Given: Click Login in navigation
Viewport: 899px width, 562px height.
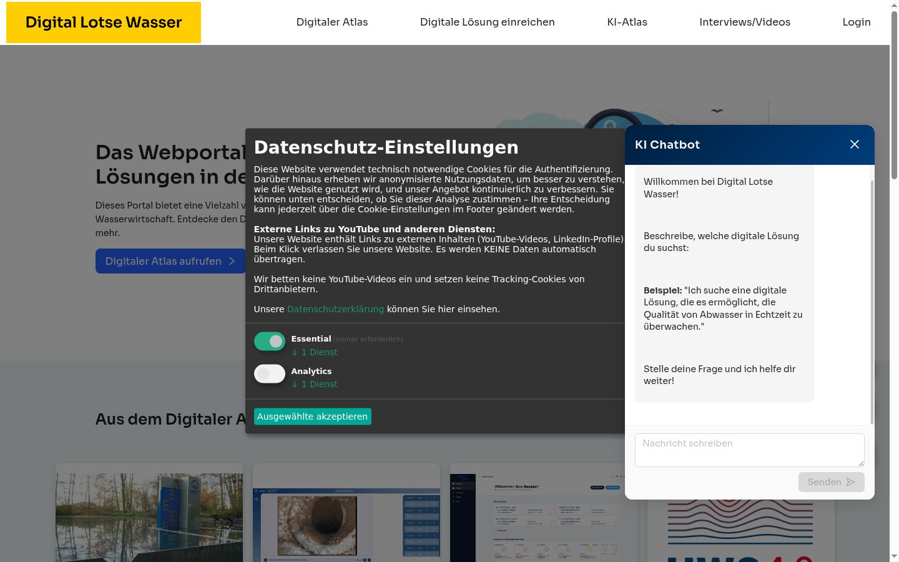Looking at the screenshot, I should [x=857, y=22].
